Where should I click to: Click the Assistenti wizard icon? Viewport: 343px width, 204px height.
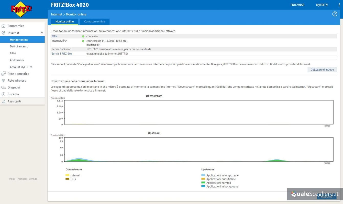4,101
